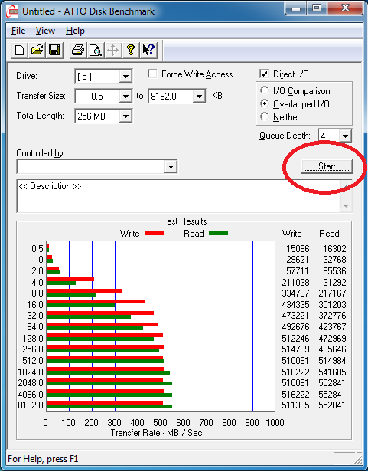This screenshot has width=368, height=472.
Task: Click the red Write legend swatch
Action: coord(155,233)
